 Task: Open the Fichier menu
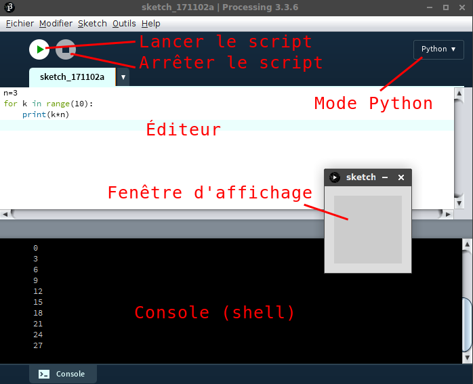coord(20,23)
